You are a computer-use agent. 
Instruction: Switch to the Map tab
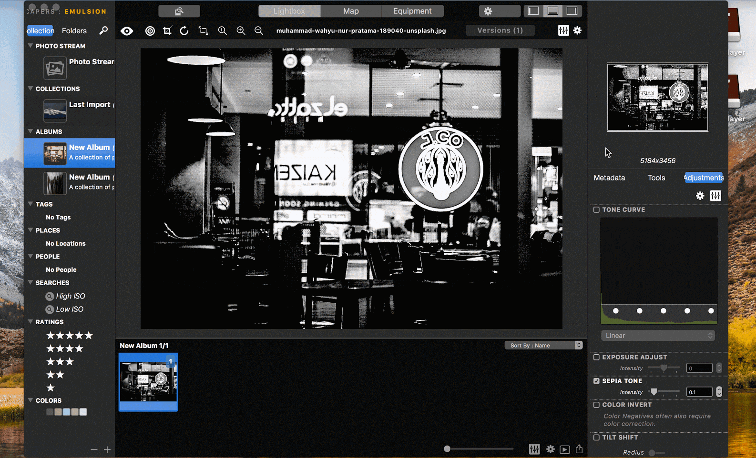(351, 11)
